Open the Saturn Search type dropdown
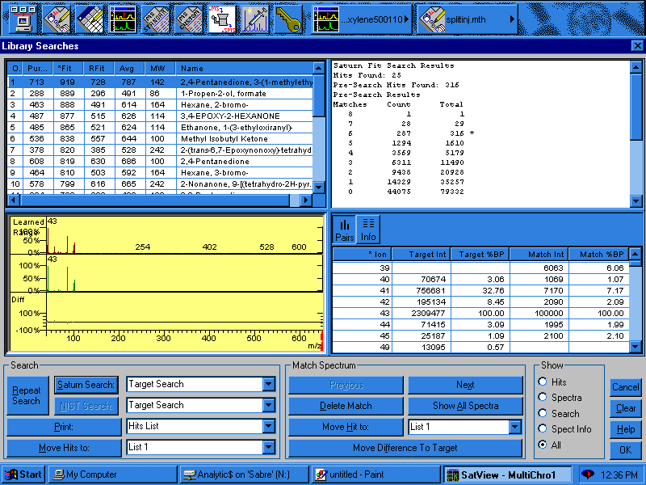This screenshot has width=646, height=485. (269, 385)
